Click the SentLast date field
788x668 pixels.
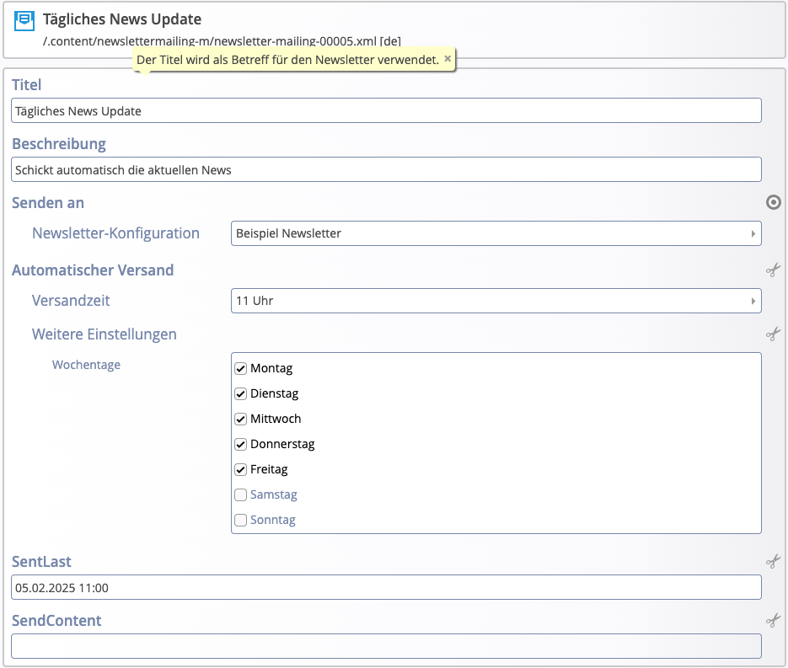pyautogui.click(x=386, y=588)
